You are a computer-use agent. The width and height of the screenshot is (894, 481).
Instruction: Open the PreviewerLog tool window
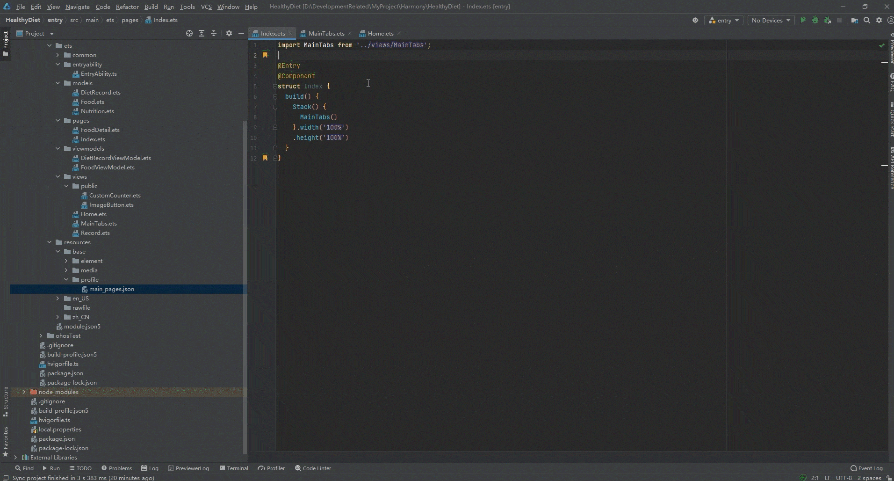click(188, 468)
